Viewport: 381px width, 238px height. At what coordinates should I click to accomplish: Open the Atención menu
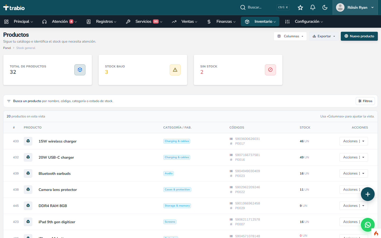click(x=60, y=21)
